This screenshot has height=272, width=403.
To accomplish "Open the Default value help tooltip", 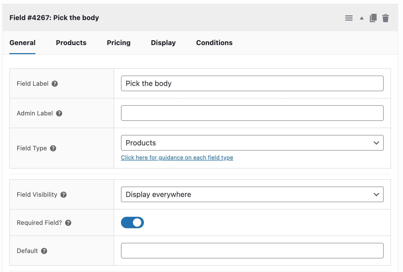I will pyautogui.click(x=44, y=251).
